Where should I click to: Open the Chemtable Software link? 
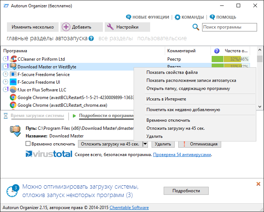(x=129, y=208)
